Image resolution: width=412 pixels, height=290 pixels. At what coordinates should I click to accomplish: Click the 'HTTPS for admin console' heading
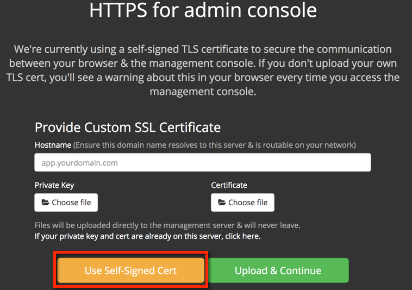[203, 10]
